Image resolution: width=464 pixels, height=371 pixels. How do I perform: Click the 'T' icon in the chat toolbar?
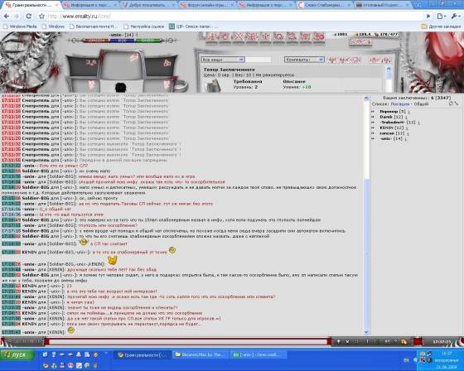coord(367,342)
